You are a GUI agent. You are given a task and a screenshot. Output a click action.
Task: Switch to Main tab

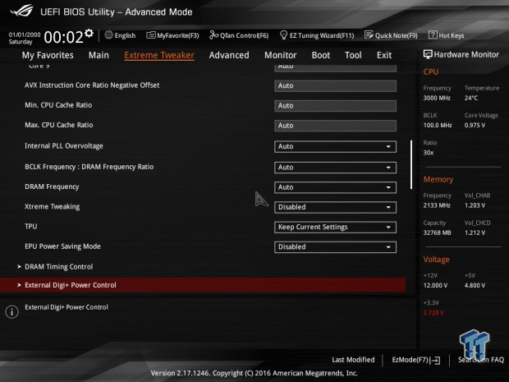(99, 55)
